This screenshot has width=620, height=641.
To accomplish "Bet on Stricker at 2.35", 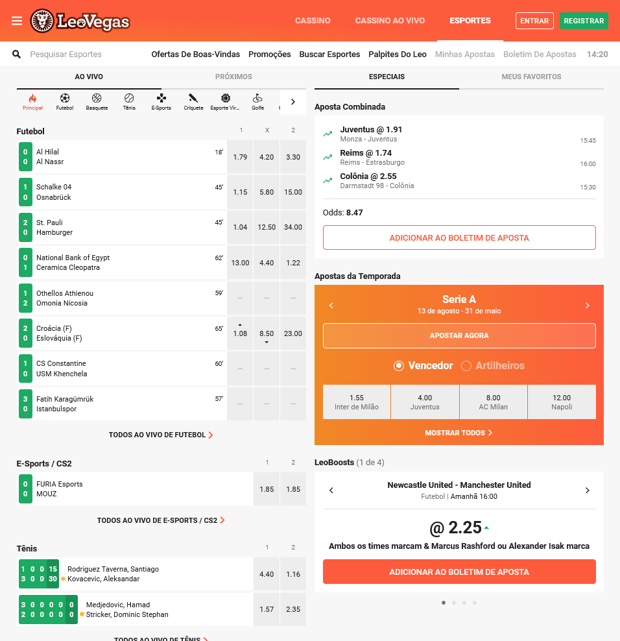I will pos(293,609).
